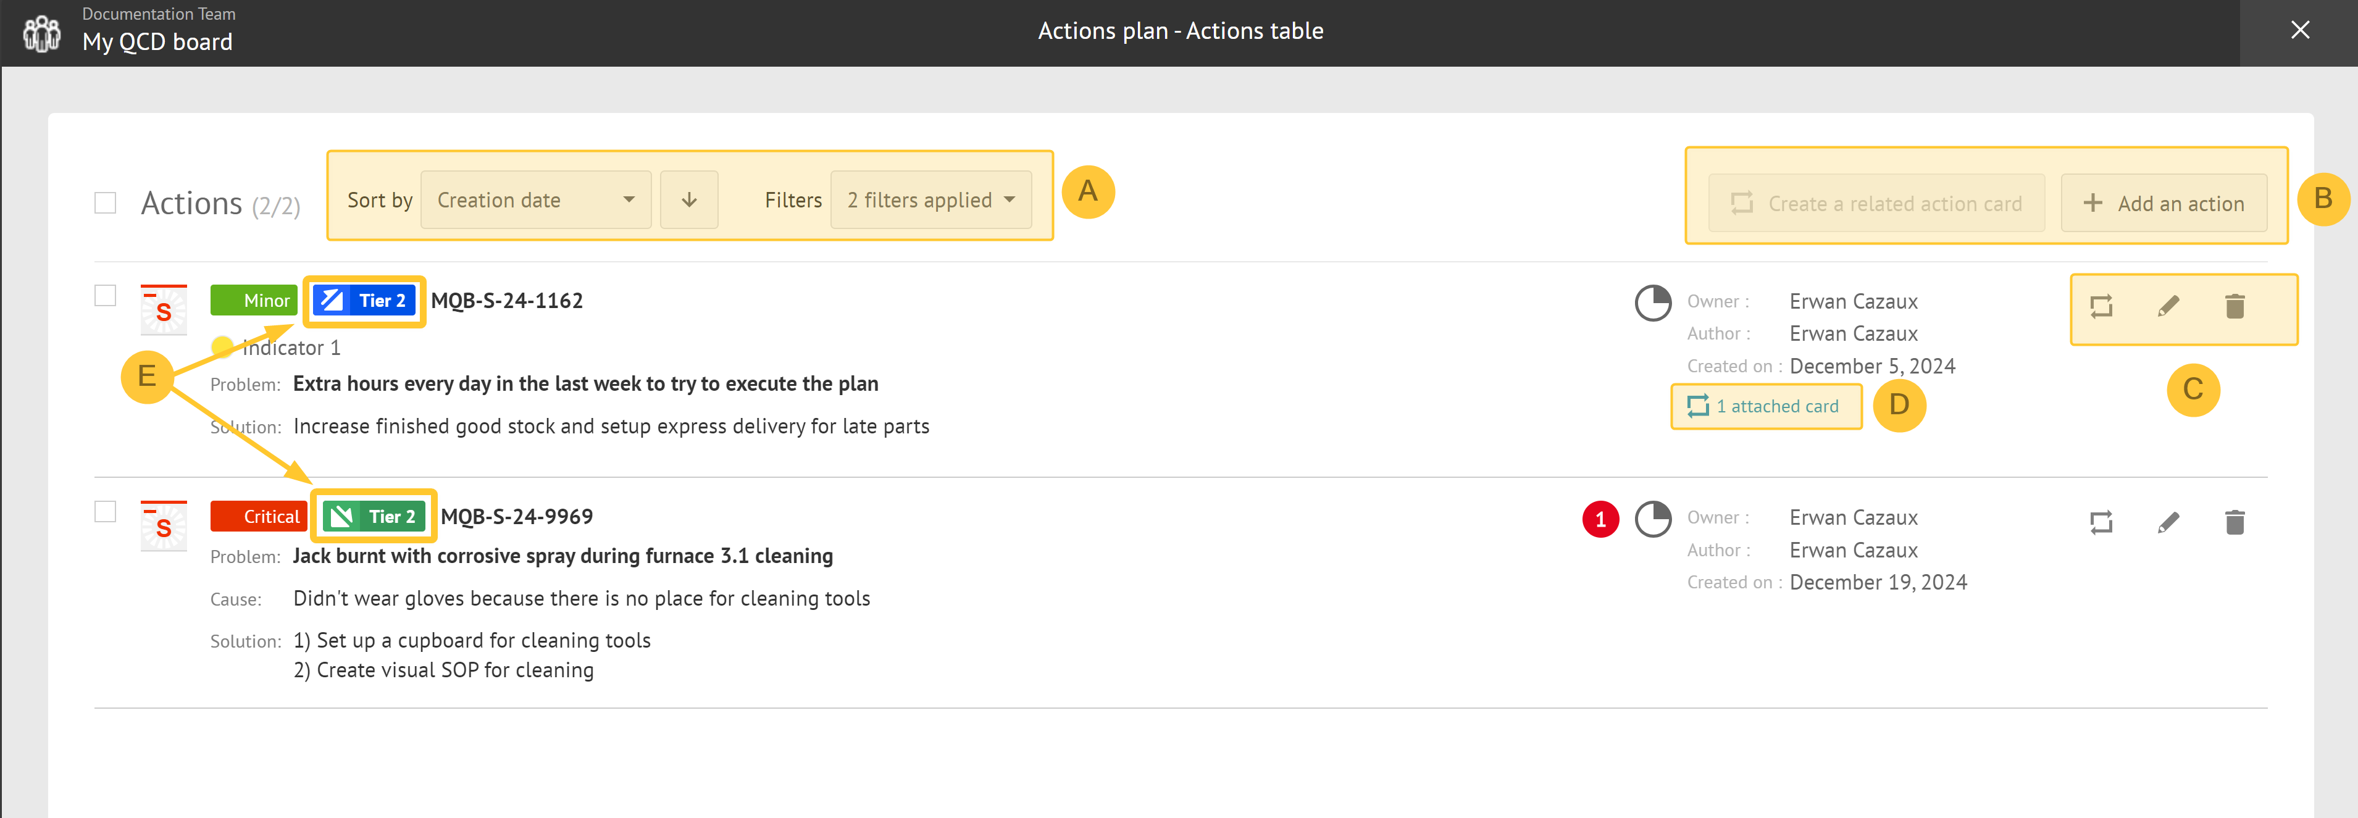The height and width of the screenshot is (818, 2358).
Task: Click the expand/detail view icon for MQB-S-24-1162
Action: (2101, 307)
